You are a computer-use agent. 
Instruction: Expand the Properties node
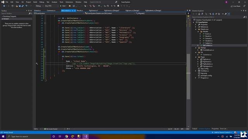(196, 25)
